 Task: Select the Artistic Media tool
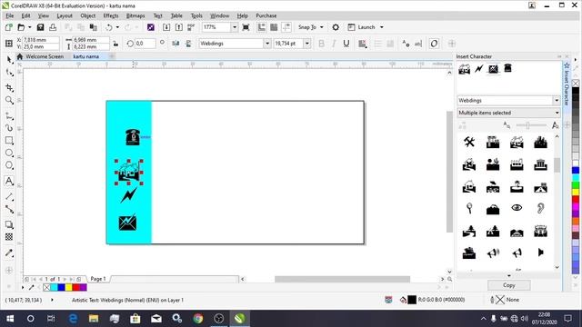pos(9,128)
